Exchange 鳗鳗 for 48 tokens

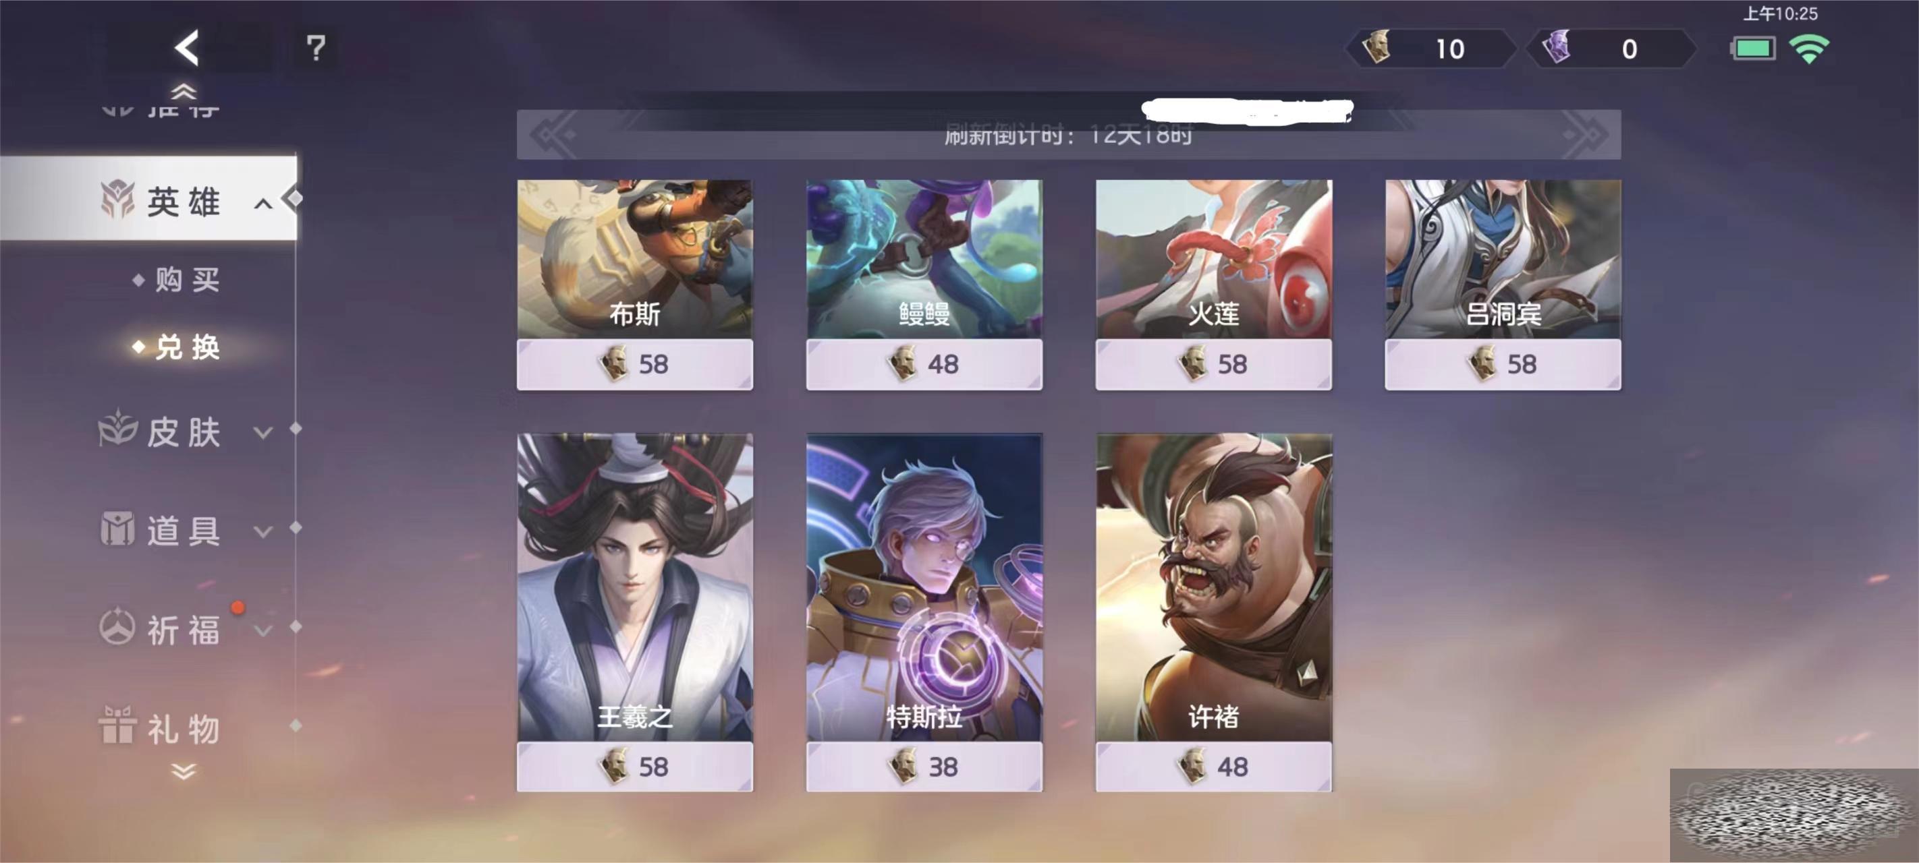click(x=924, y=364)
